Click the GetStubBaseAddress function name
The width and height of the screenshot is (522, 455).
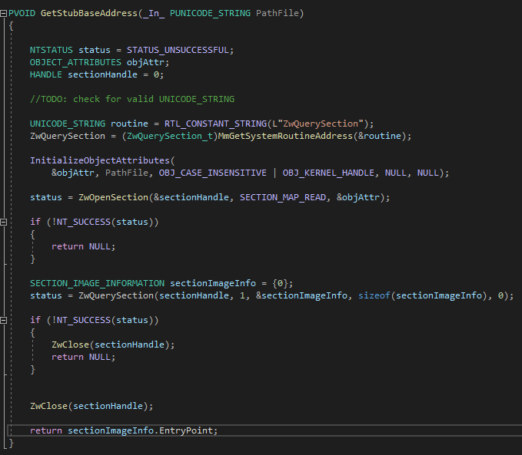(89, 13)
